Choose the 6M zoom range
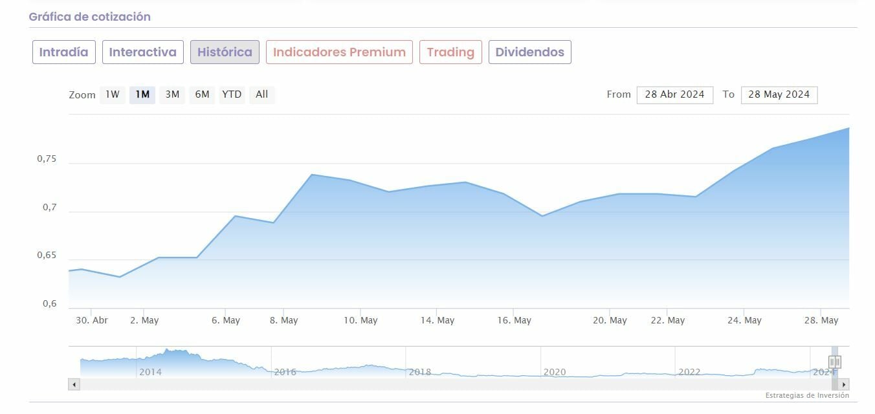875x414 pixels. coord(202,94)
